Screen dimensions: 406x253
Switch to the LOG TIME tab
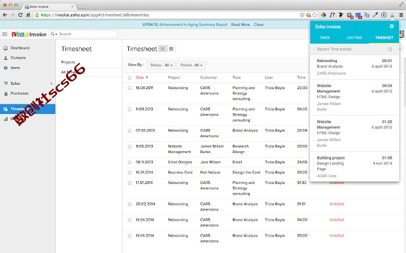(x=354, y=38)
